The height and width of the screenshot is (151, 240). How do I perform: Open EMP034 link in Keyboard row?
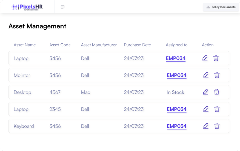coord(177,126)
